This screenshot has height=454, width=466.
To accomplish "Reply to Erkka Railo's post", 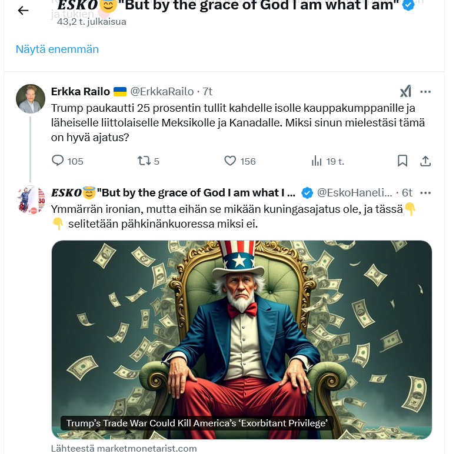I will pyautogui.click(x=58, y=161).
